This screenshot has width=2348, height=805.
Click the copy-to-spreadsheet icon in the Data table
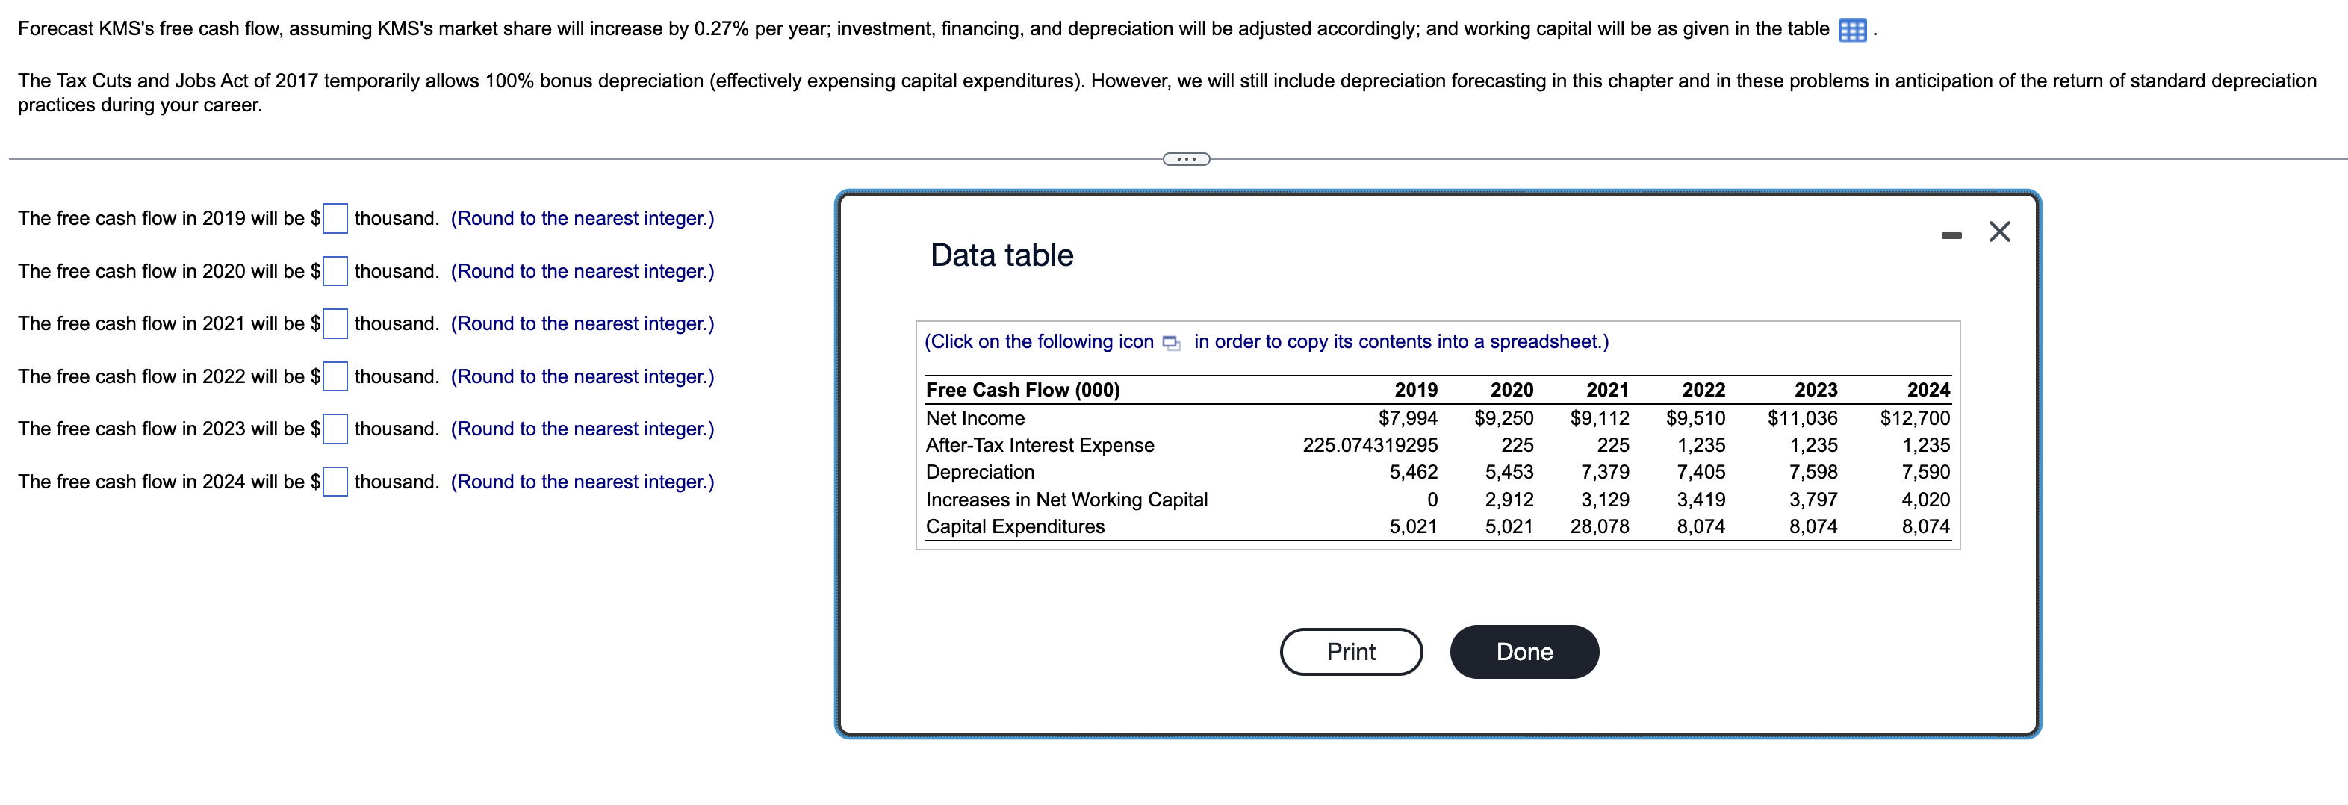point(1171,344)
